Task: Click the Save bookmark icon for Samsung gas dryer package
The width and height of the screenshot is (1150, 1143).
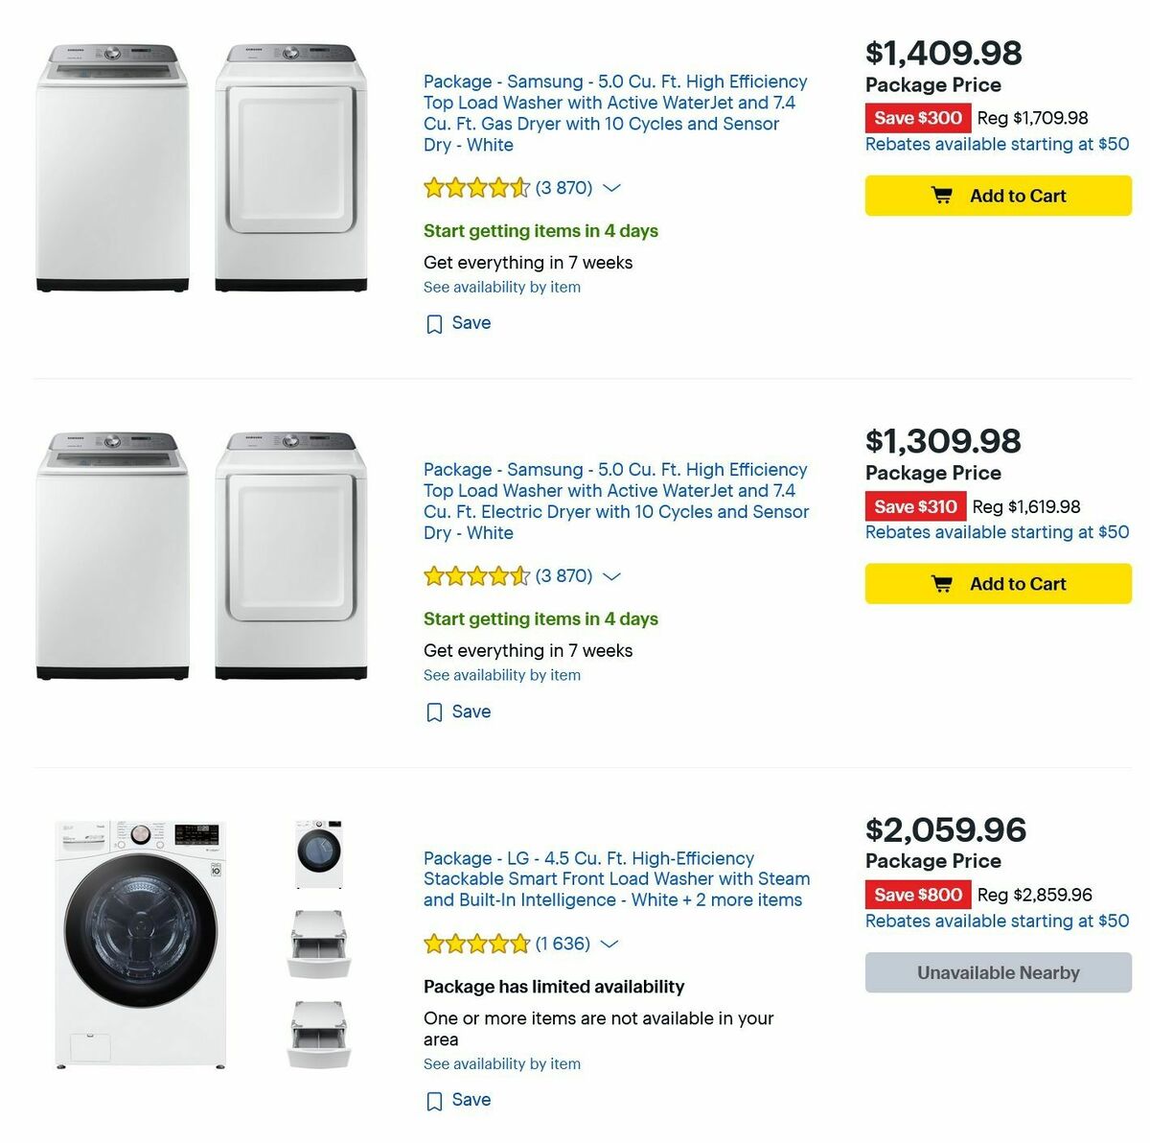Action: (436, 323)
